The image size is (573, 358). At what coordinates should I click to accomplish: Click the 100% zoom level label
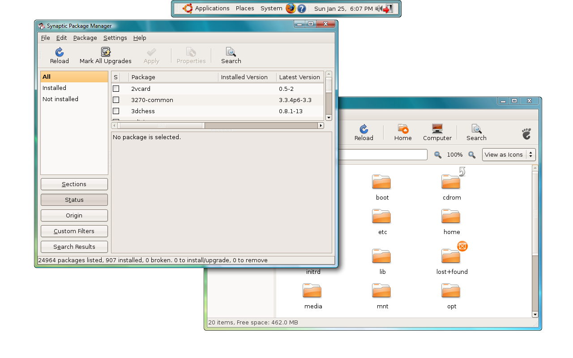(x=455, y=155)
